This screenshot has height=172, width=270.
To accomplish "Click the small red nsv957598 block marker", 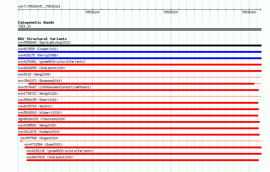I will [x=21, y=141].
